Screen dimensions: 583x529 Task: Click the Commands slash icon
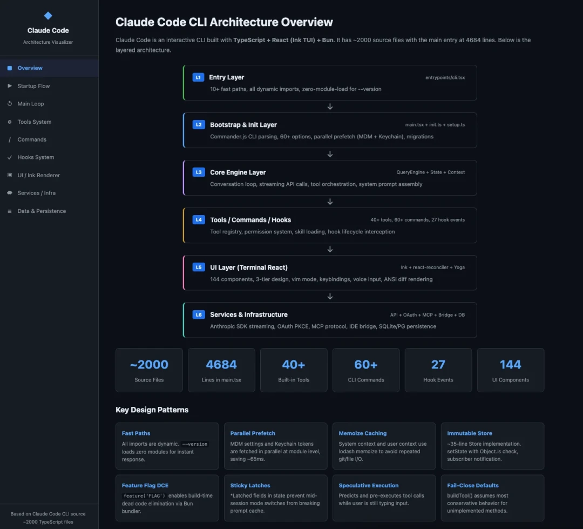pos(10,139)
